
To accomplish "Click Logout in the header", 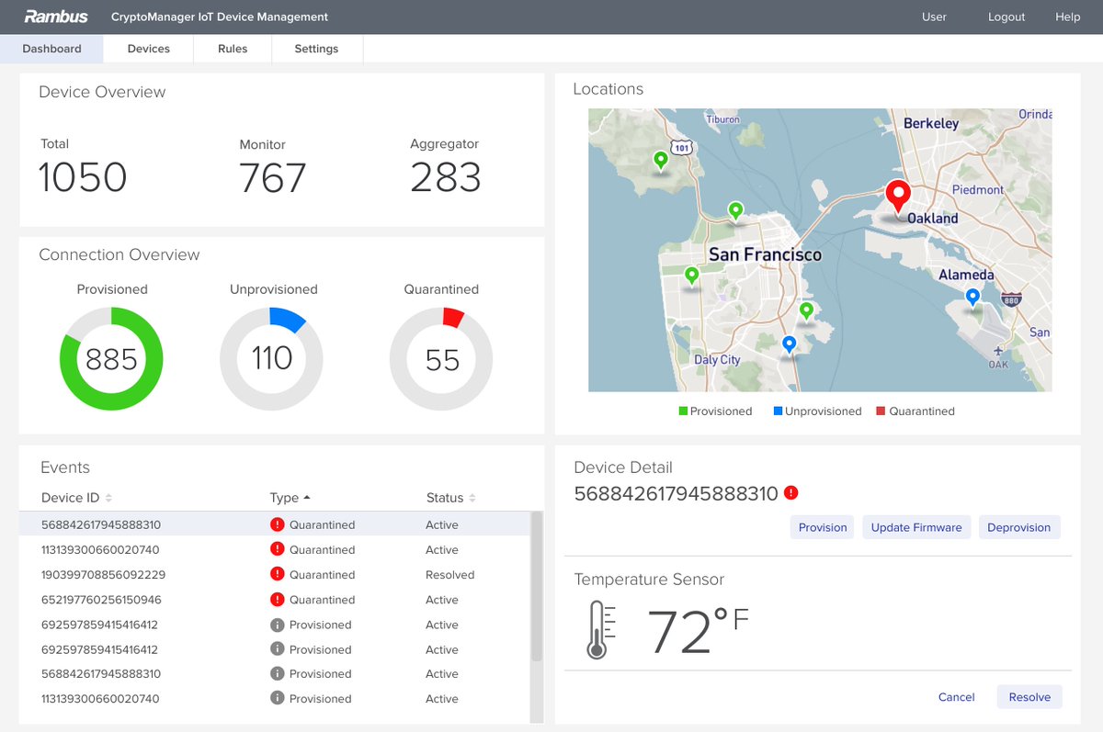I will click(1006, 17).
